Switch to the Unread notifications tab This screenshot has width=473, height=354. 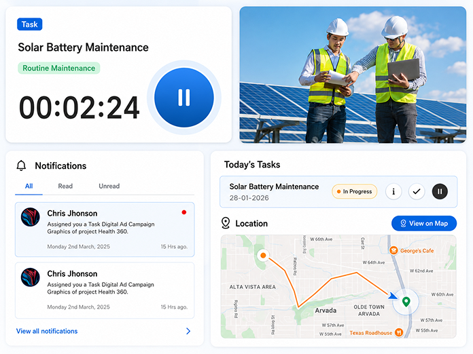(x=109, y=186)
